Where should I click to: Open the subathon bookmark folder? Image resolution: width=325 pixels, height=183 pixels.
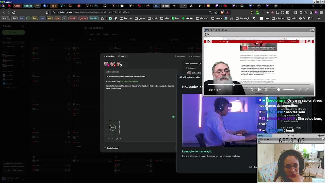(278, 18)
